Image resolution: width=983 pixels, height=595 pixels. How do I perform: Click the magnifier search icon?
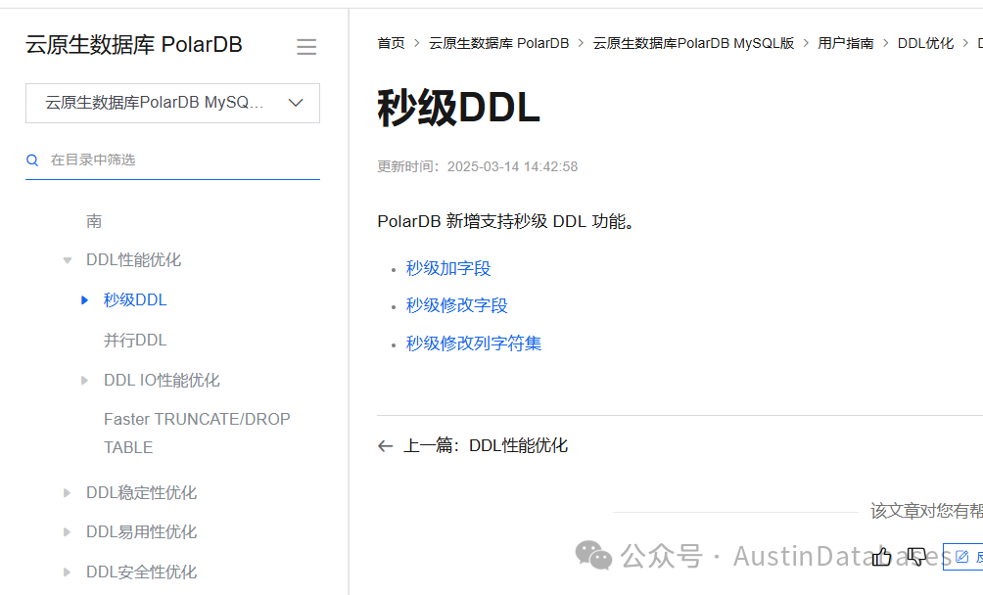pos(32,159)
